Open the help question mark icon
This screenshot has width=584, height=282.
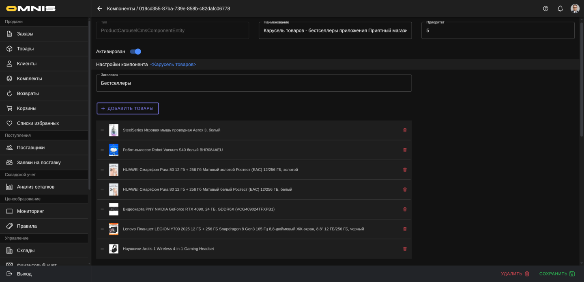545,9
